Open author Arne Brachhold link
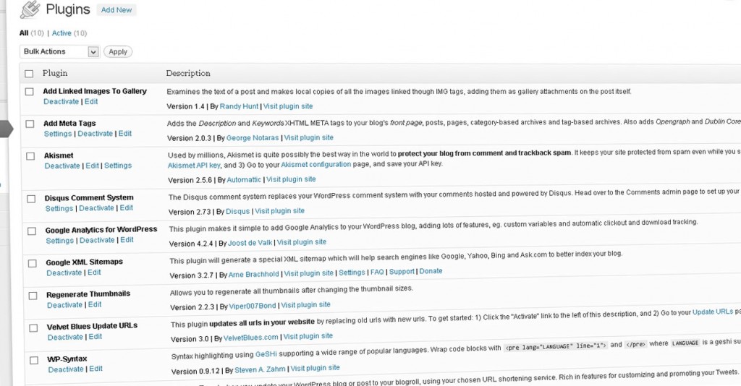 (x=254, y=274)
